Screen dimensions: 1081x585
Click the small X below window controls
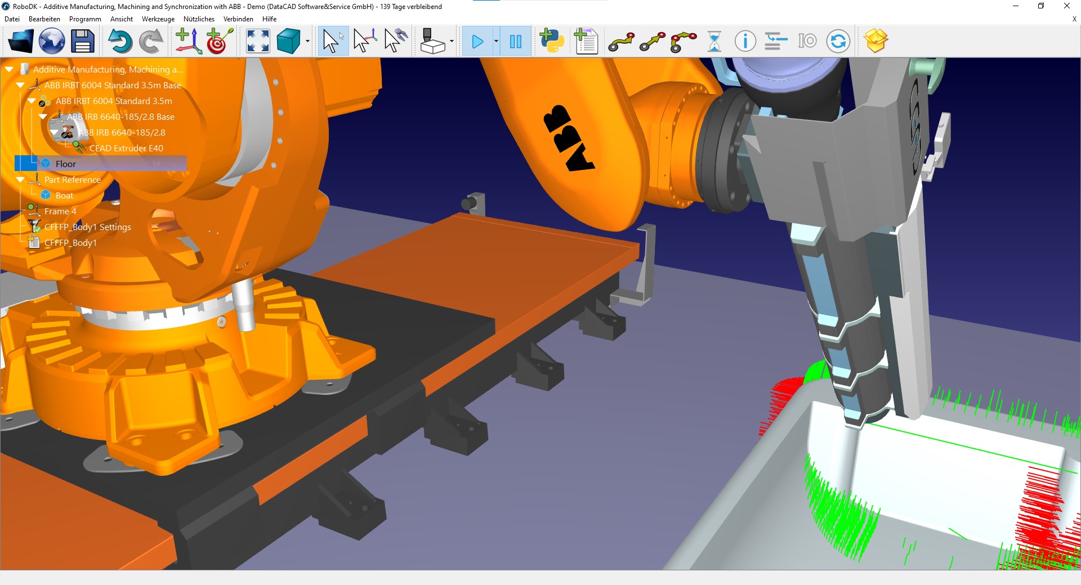point(1074,19)
